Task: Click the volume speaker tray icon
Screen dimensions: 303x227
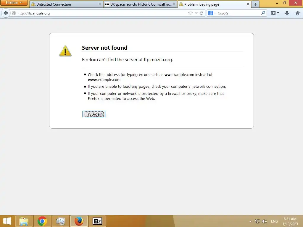Action: [x=264, y=221]
